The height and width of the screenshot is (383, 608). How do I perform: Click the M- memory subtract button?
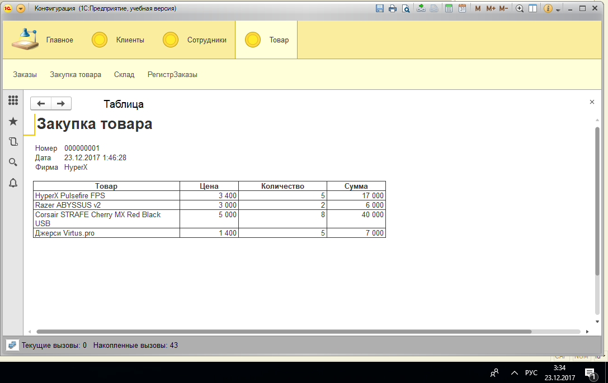504,8
